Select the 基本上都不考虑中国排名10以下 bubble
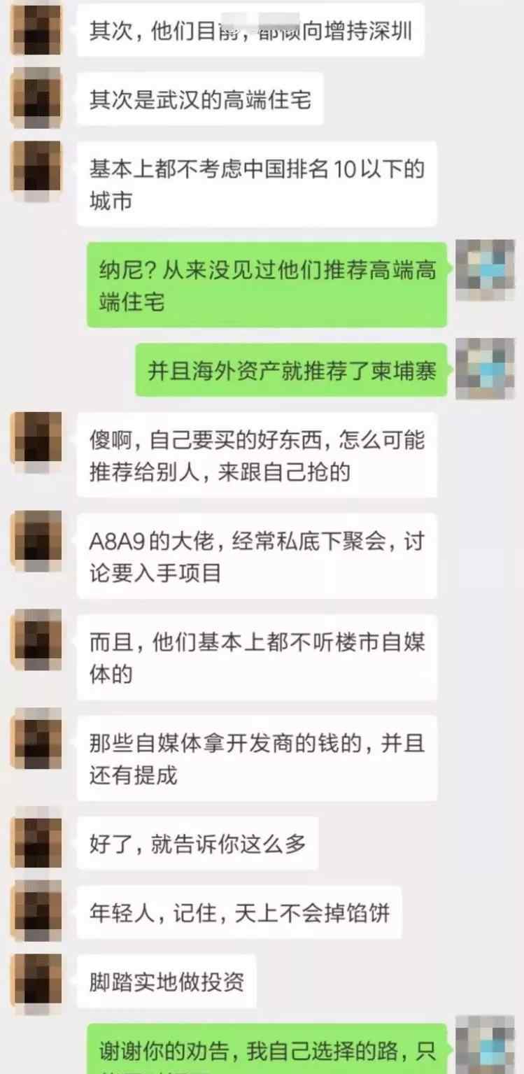 point(257,184)
